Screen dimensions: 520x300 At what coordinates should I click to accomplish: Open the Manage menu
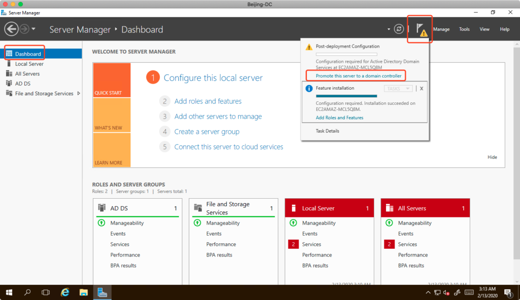coord(441,29)
